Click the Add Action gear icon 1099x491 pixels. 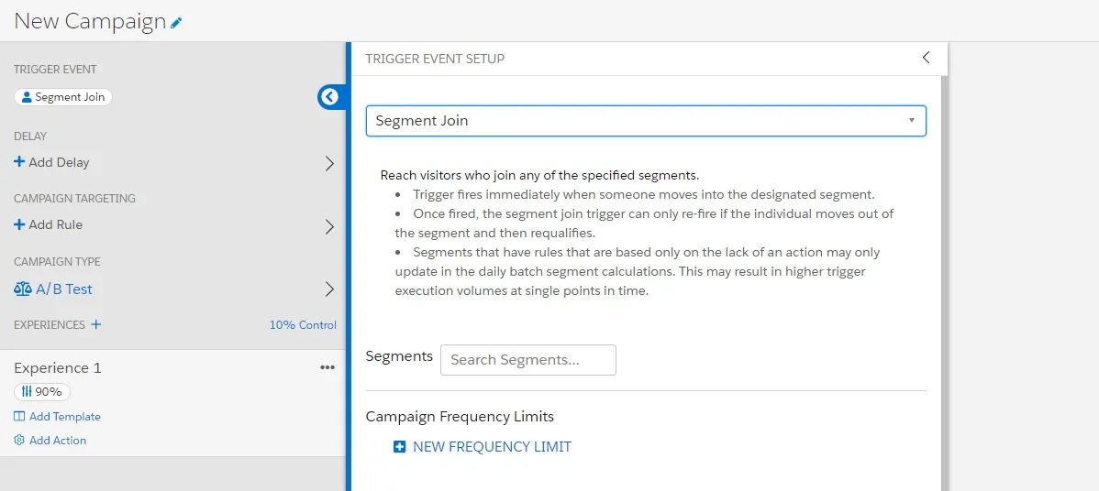[x=19, y=441]
